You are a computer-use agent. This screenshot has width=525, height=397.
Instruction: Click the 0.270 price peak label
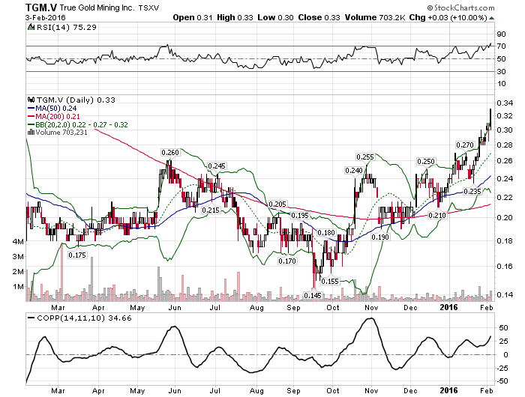click(x=465, y=145)
